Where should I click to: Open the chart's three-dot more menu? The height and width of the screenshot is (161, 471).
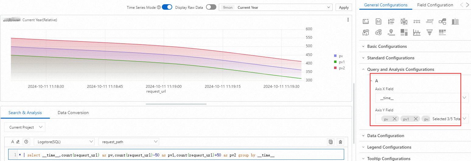348,20
